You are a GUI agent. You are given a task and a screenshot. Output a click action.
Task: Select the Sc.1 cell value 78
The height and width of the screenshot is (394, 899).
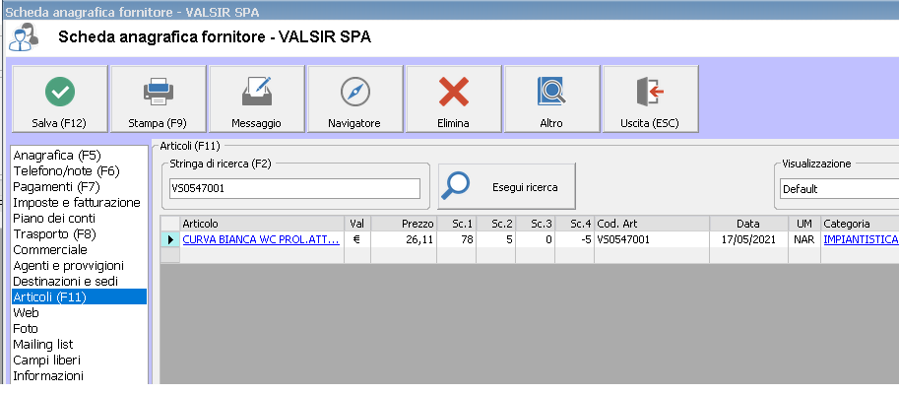coord(456,239)
